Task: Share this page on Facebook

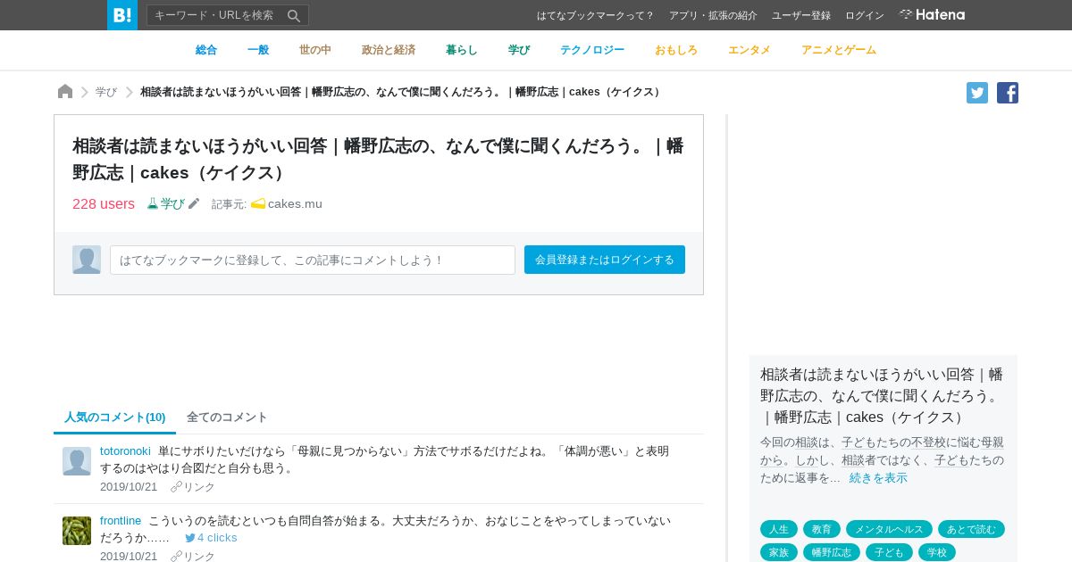Action: click(1008, 93)
